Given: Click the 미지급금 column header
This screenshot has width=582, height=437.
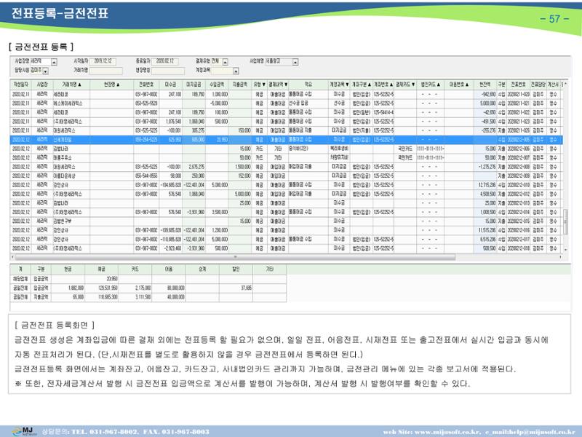Looking at the screenshot, I should (x=194, y=84).
